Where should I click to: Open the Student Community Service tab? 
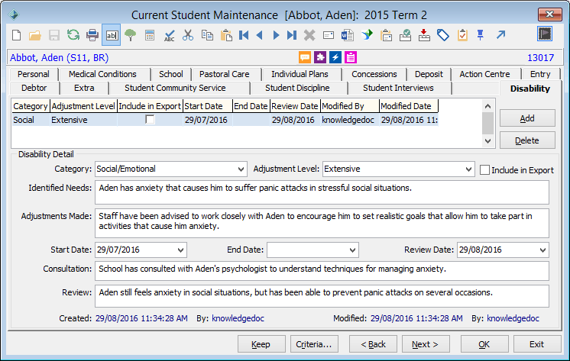(175, 88)
